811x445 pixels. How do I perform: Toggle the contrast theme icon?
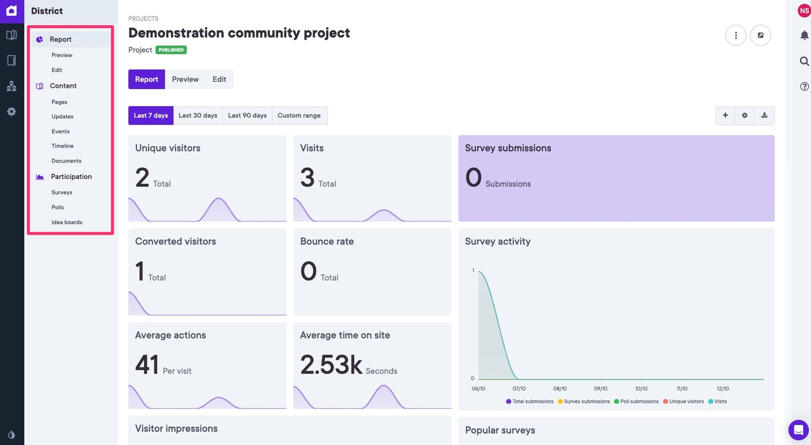pos(12,435)
